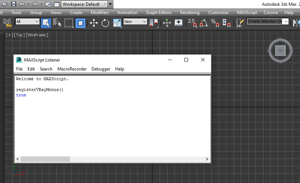Expand the Create Selection Set dropdown arrow
The width and height of the screenshot is (300, 183).
tap(286, 21)
